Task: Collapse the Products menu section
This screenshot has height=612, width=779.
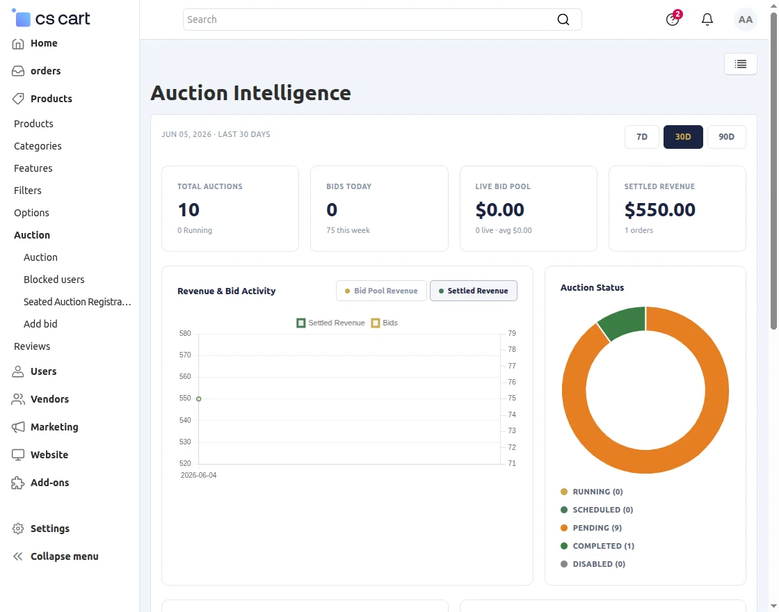Action: 51,99
